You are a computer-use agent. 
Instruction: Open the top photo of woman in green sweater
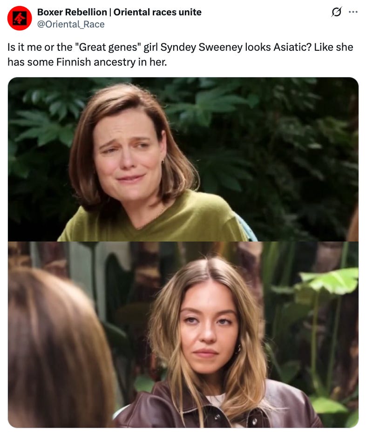183,159
